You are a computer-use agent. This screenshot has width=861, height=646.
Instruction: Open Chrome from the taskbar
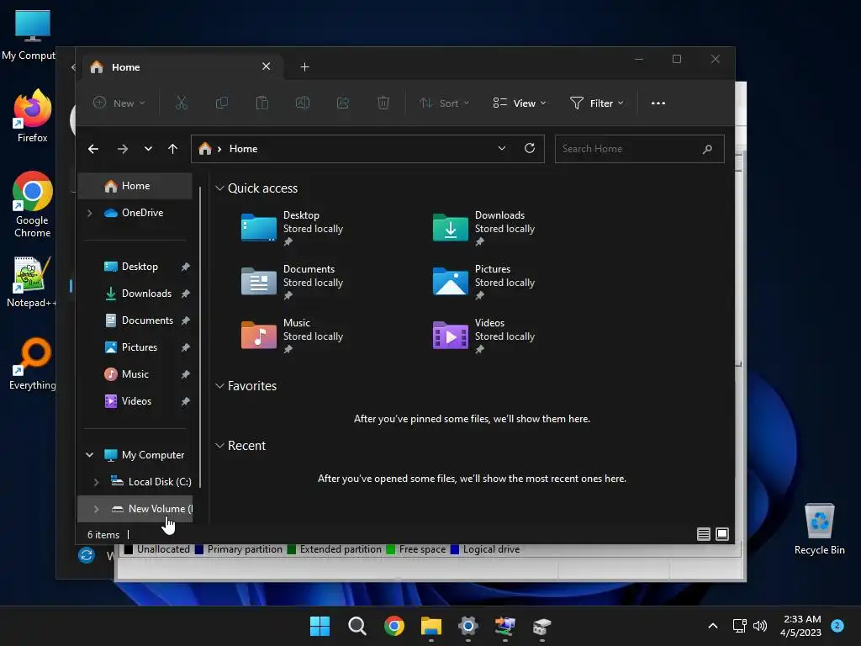[x=394, y=626]
